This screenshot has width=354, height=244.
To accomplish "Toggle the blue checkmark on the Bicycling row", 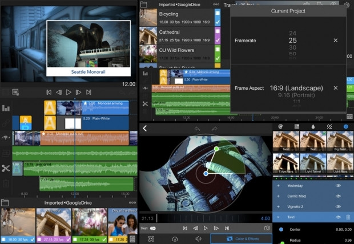I will tap(218, 22).
